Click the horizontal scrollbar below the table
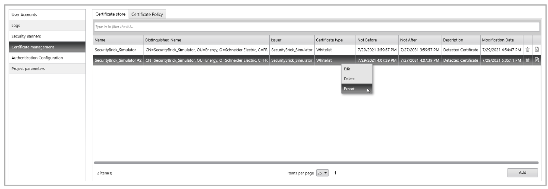The image size is (548, 189). [x=316, y=163]
